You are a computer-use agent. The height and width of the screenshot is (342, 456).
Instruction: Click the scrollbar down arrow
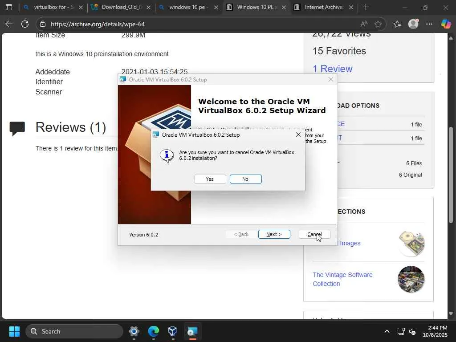(451, 314)
